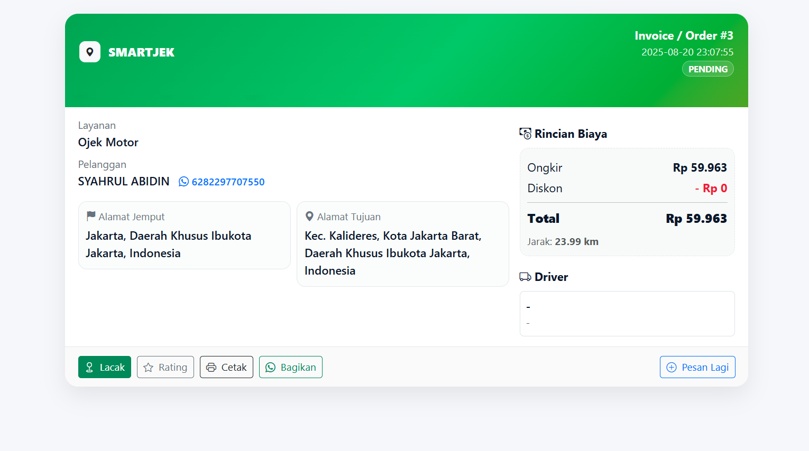Click the flag icon for Alamat Jemput
The height and width of the screenshot is (451, 809).
click(x=91, y=216)
